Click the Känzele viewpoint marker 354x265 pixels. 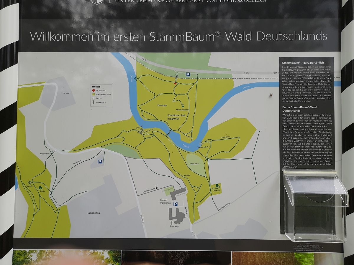[x=30, y=183]
